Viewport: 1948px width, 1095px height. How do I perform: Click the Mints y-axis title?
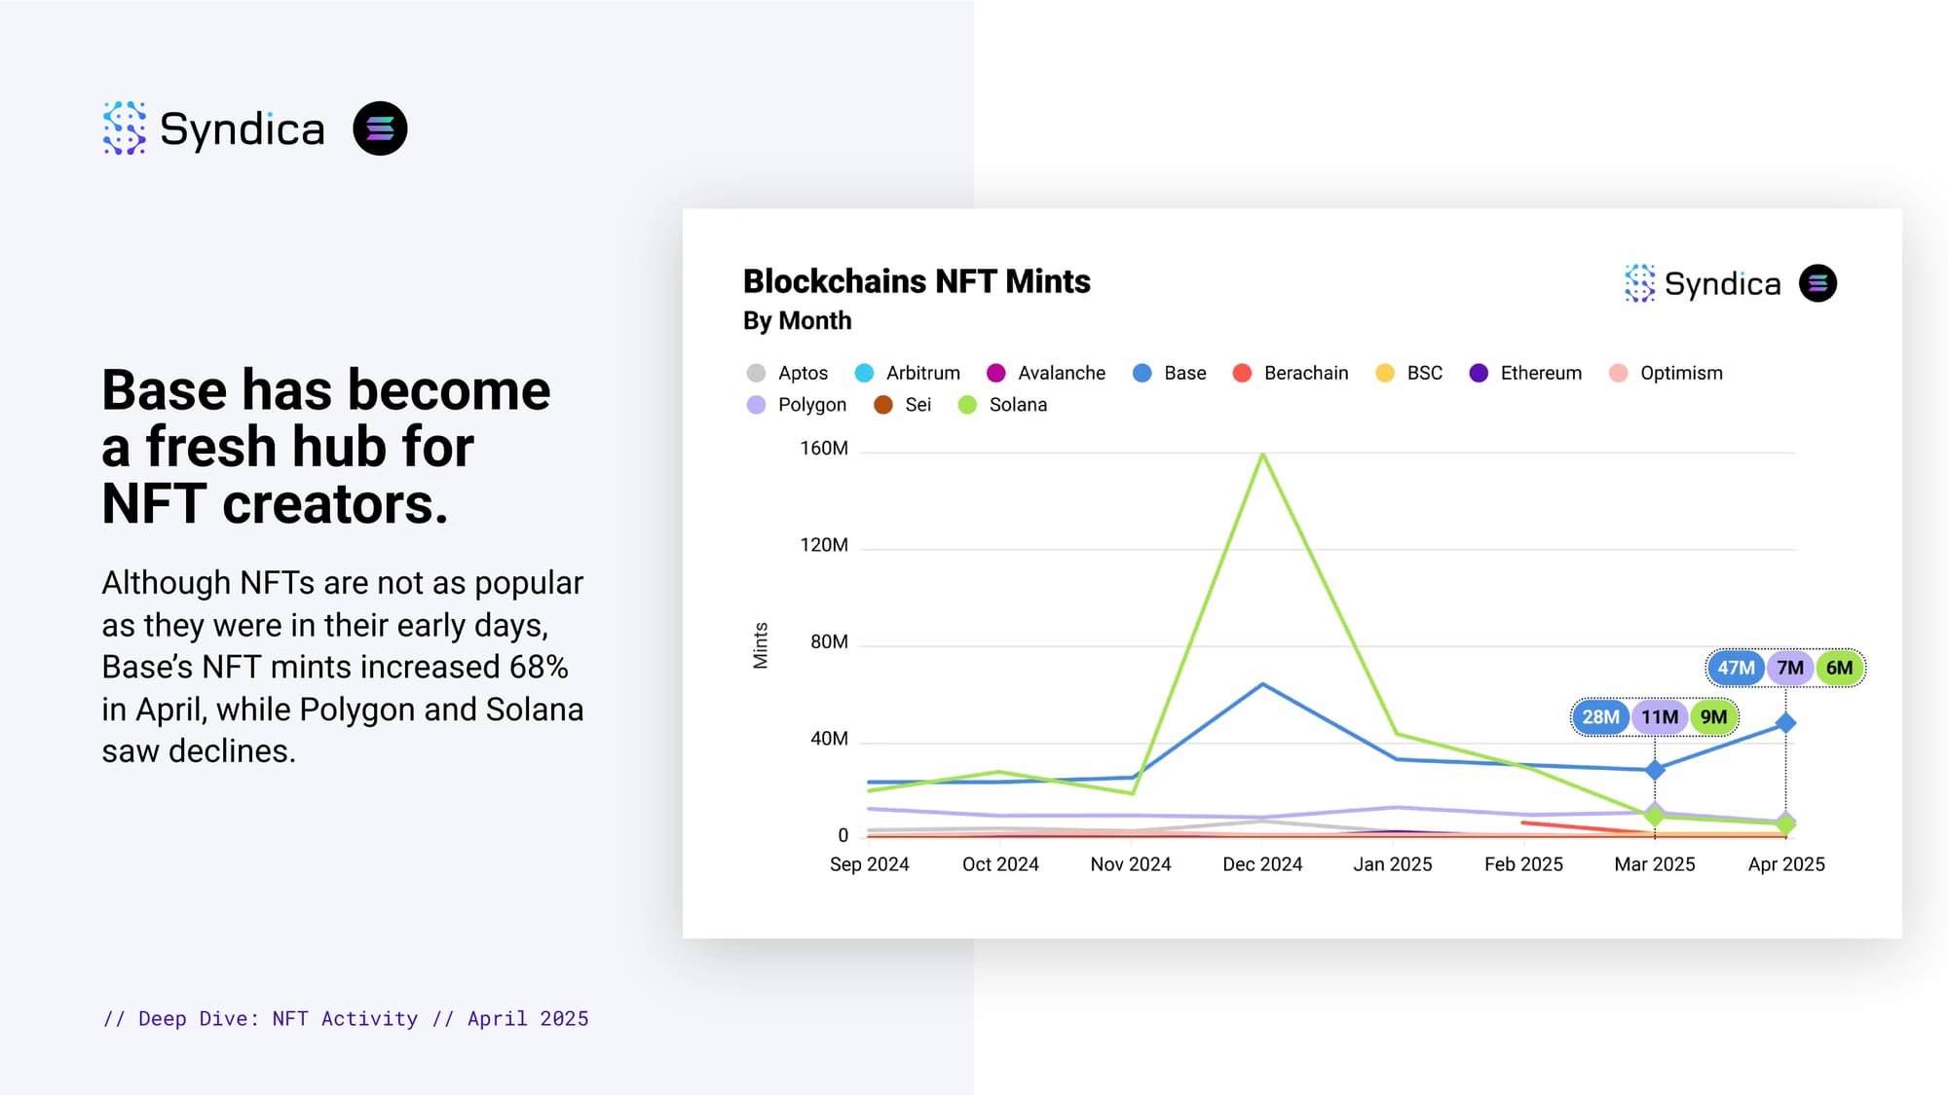(x=761, y=645)
